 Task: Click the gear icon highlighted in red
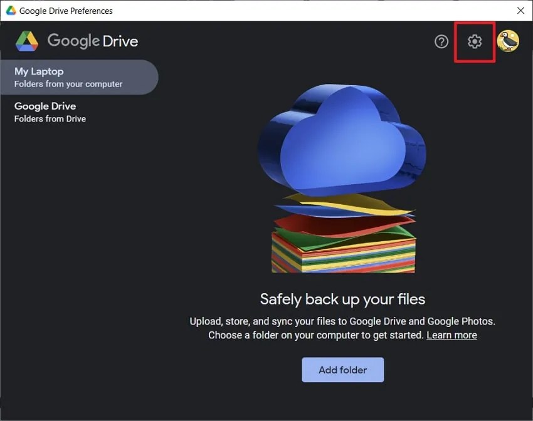[475, 41]
